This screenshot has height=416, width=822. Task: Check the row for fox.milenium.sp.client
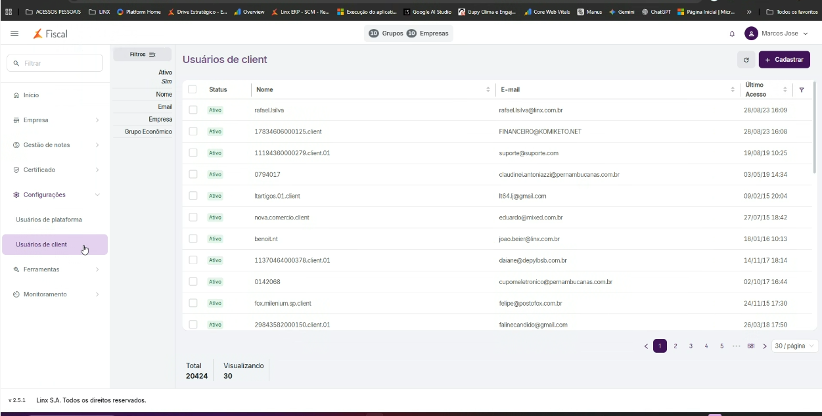click(193, 303)
